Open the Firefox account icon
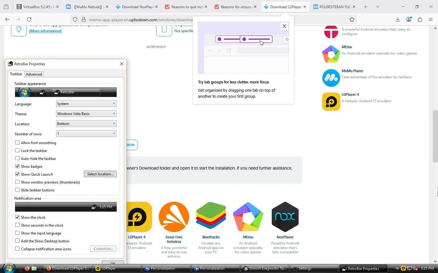This screenshot has height=273, width=438. pos(409,19)
